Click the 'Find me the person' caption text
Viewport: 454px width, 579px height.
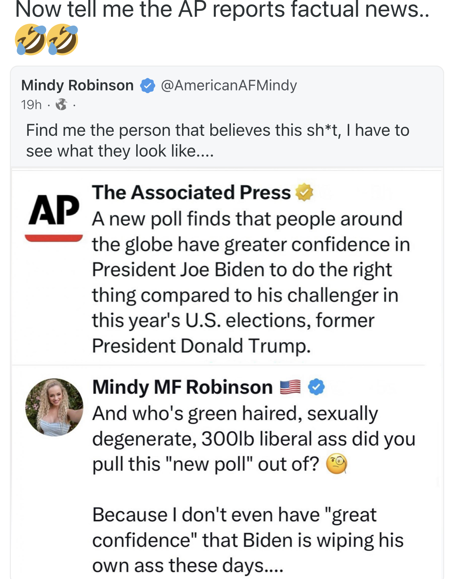[x=217, y=140]
